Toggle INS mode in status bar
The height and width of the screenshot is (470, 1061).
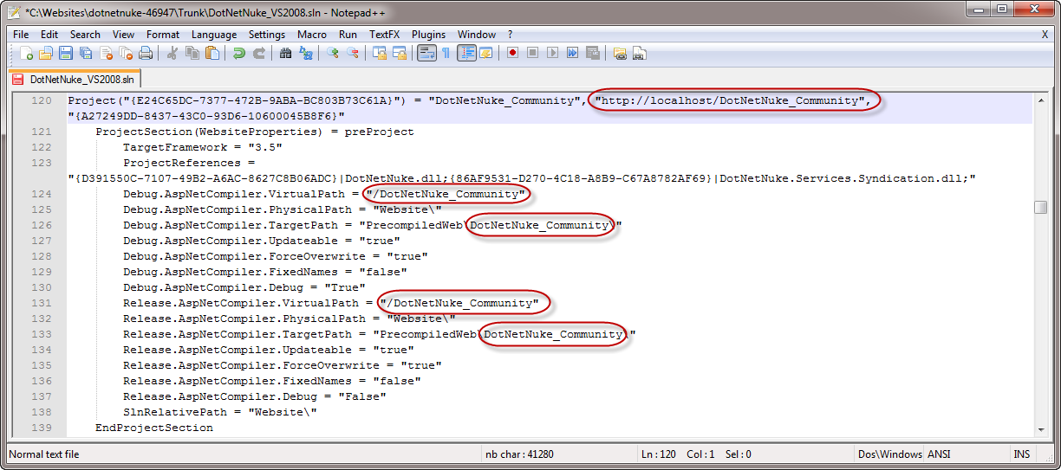coord(1021,454)
